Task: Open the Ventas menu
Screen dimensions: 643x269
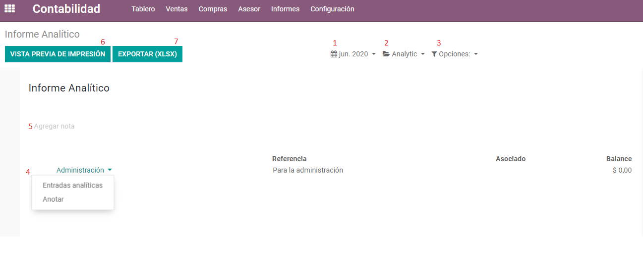Action: (176, 9)
